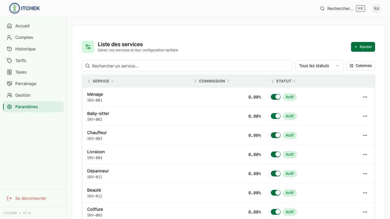Click the Historique clock icon
This screenshot has width=390, height=219.
[9, 49]
